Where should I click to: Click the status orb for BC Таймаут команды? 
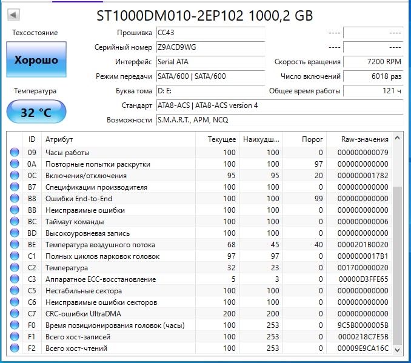click(15, 221)
